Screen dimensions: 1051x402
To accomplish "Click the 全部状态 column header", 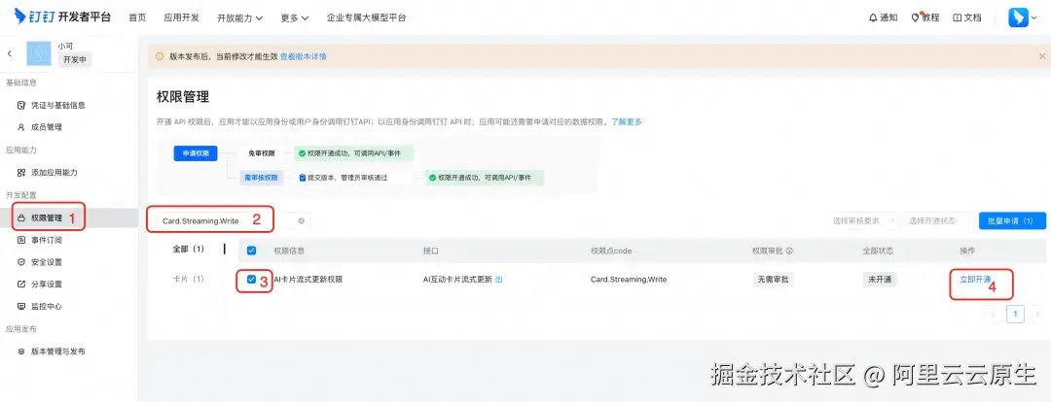I will [x=878, y=251].
